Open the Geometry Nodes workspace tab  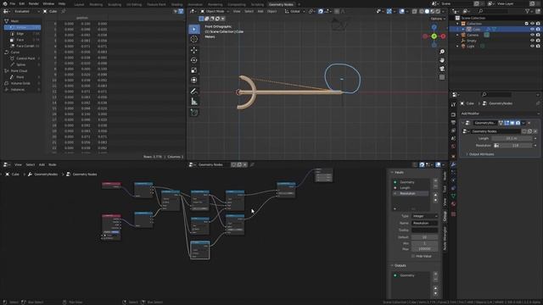[x=281, y=4]
